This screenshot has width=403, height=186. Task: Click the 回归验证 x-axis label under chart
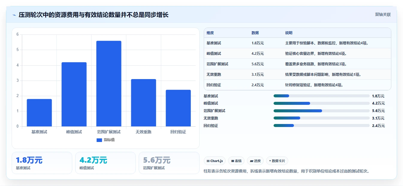coord(178,132)
